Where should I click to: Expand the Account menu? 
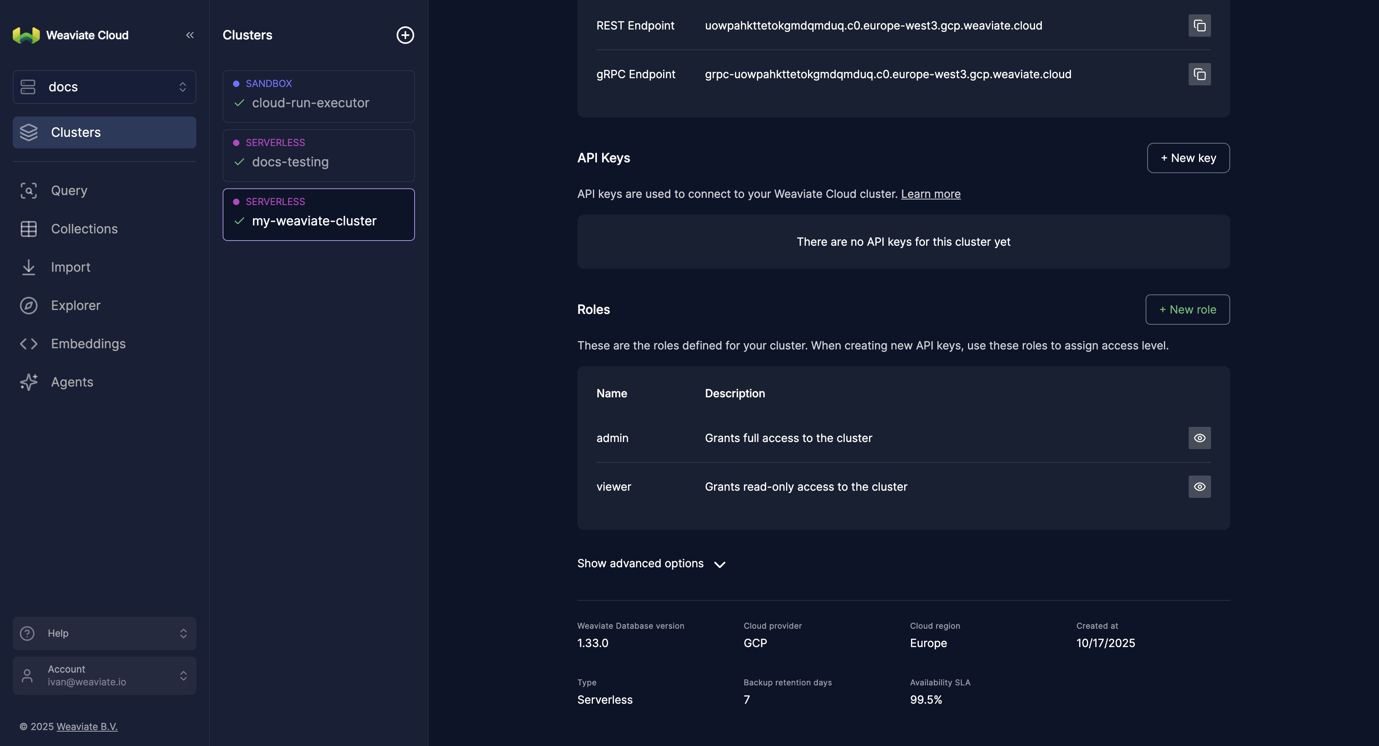coord(105,676)
